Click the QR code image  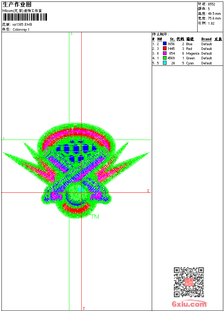click(x=189, y=282)
